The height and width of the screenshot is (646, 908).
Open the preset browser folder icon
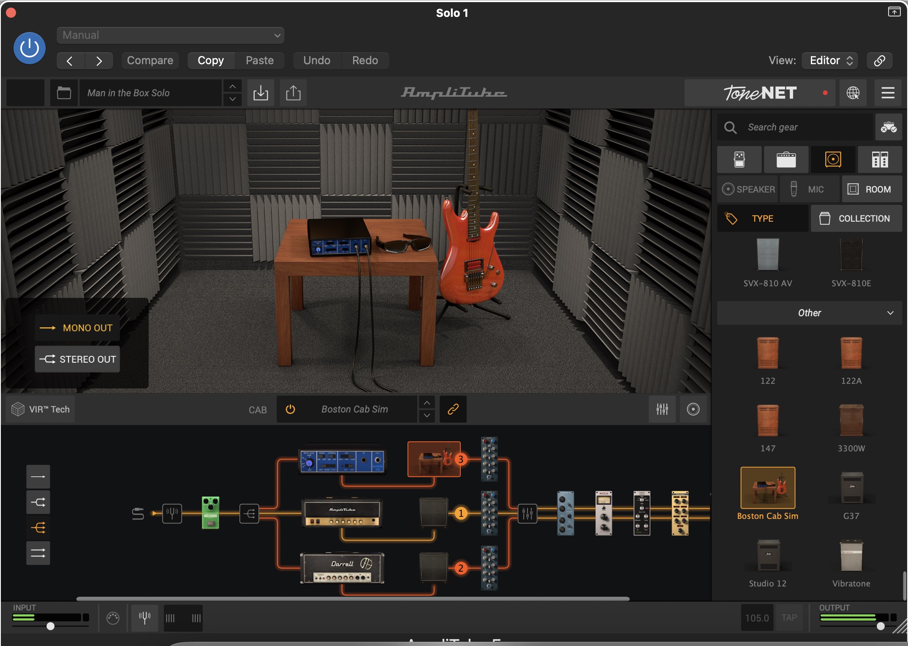point(64,92)
